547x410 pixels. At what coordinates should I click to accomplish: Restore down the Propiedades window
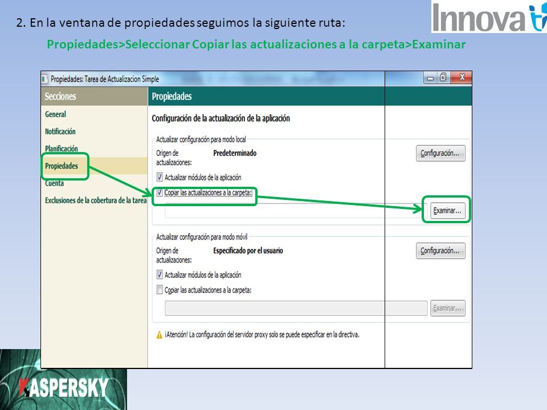(443, 77)
